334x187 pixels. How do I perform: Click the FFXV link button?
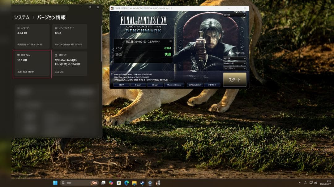tap(122, 85)
